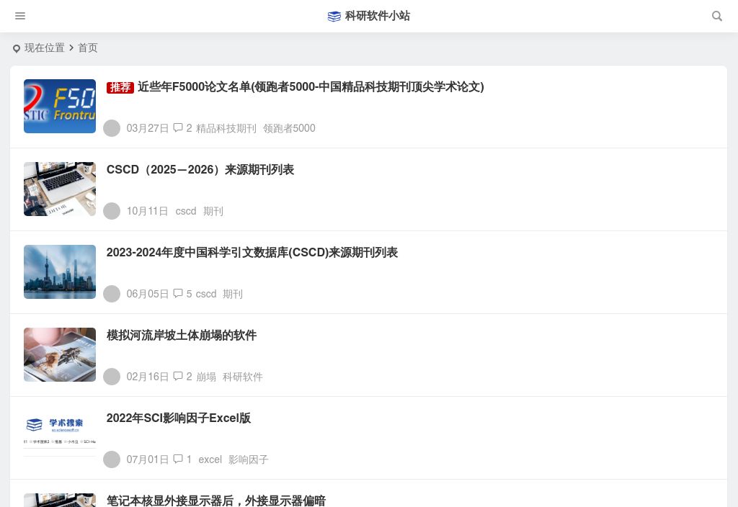
Task: Select the site logo book icon
Action: click(334, 16)
